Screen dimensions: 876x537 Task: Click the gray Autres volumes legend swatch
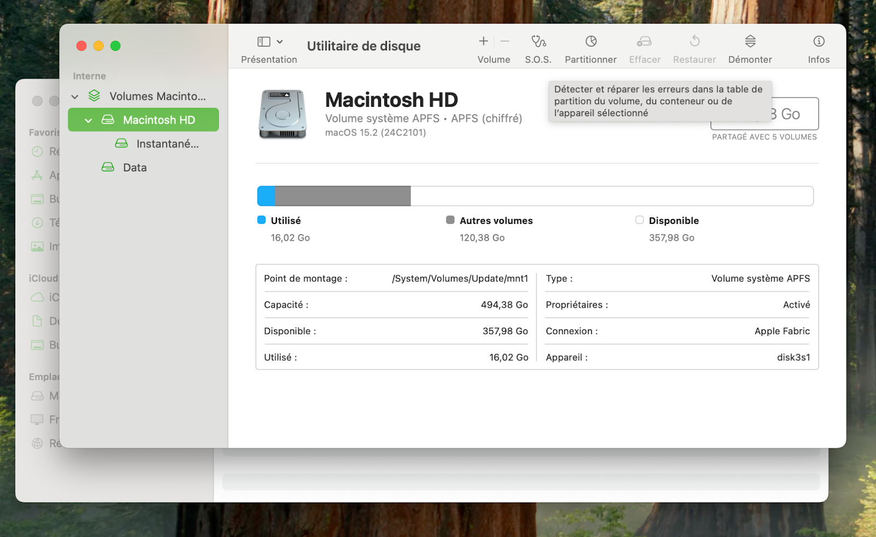450,220
